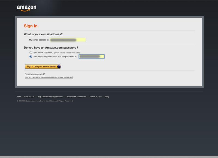Visit the Blog footer link
The height and width of the screenshot is (158, 218).
click(x=107, y=97)
